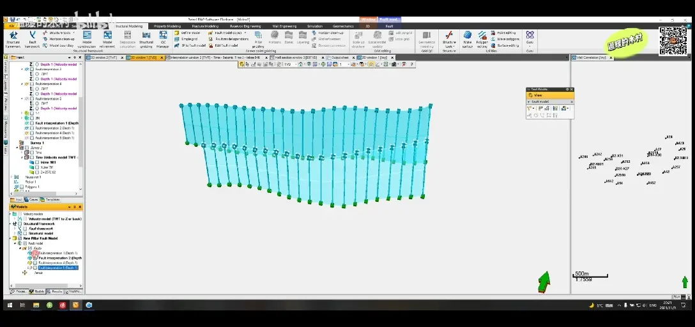Open Polygon editing utility
The width and height of the screenshot is (695, 327).
click(482, 39)
